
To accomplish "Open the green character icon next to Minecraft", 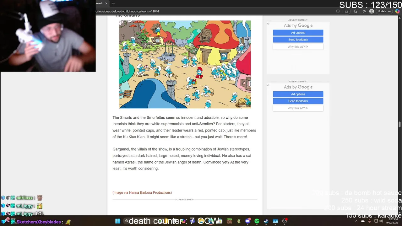I will click(x=239, y=221).
